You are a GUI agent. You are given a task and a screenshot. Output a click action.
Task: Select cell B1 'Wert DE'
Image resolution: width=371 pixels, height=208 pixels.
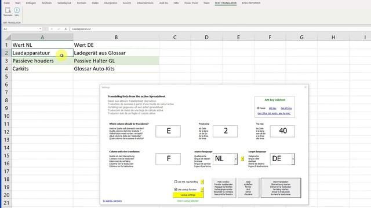[x=116, y=45]
